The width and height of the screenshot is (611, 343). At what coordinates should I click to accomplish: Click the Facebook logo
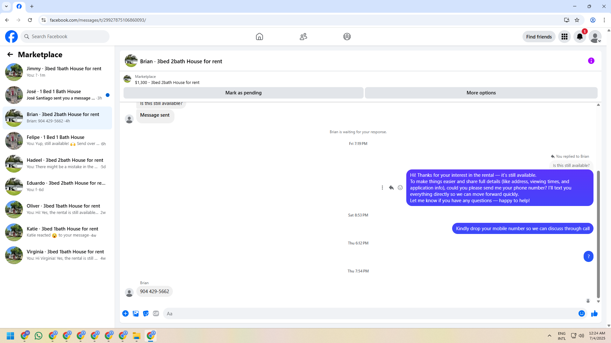tap(11, 37)
